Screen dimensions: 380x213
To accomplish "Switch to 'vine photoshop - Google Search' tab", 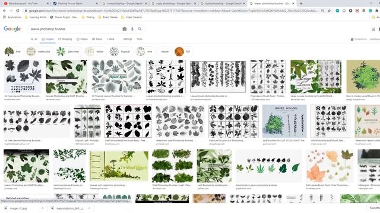I will tap(124, 4).
